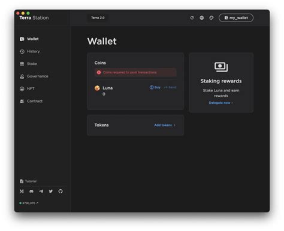Open the NFT page
This screenshot has width=284, height=231.
(27, 89)
